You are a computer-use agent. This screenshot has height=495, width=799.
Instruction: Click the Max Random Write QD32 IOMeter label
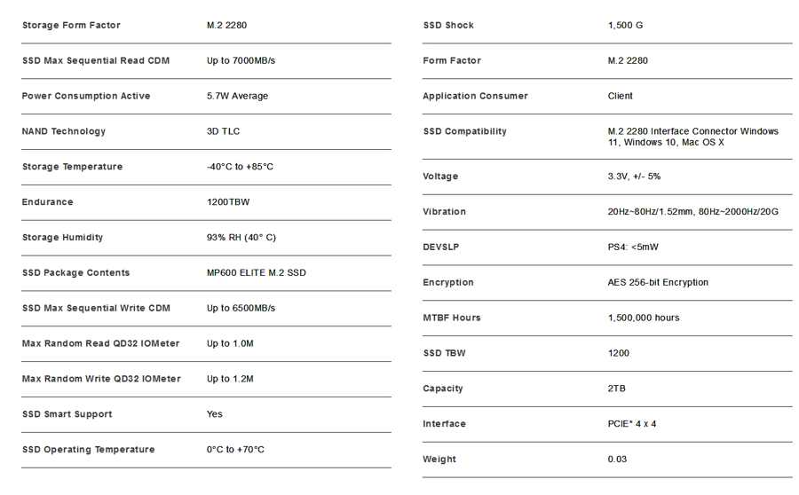pyautogui.click(x=101, y=379)
